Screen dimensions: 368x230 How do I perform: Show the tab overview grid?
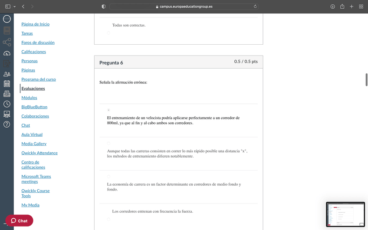pyautogui.click(x=361, y=7)
